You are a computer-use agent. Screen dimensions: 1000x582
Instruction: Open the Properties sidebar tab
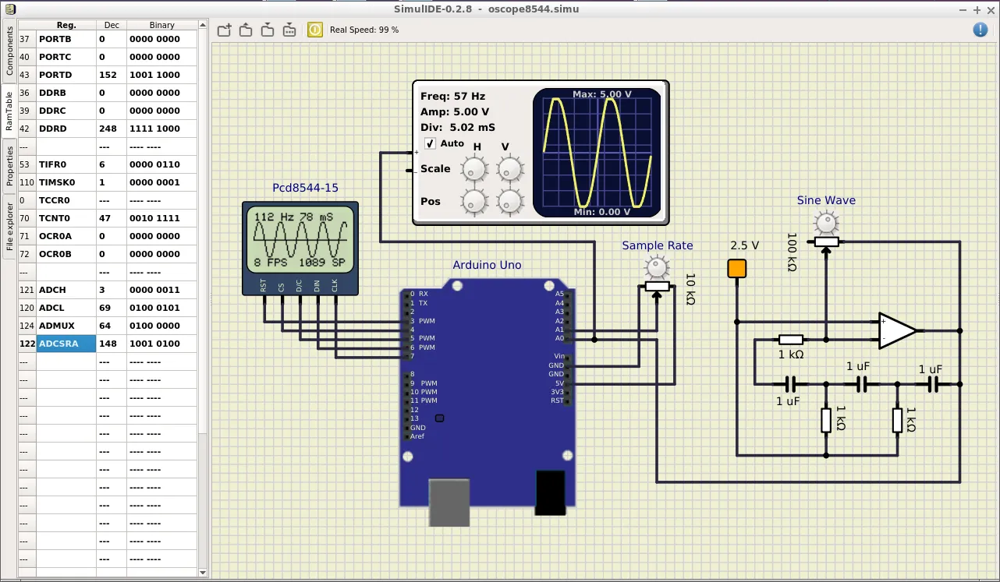(9, 165)
